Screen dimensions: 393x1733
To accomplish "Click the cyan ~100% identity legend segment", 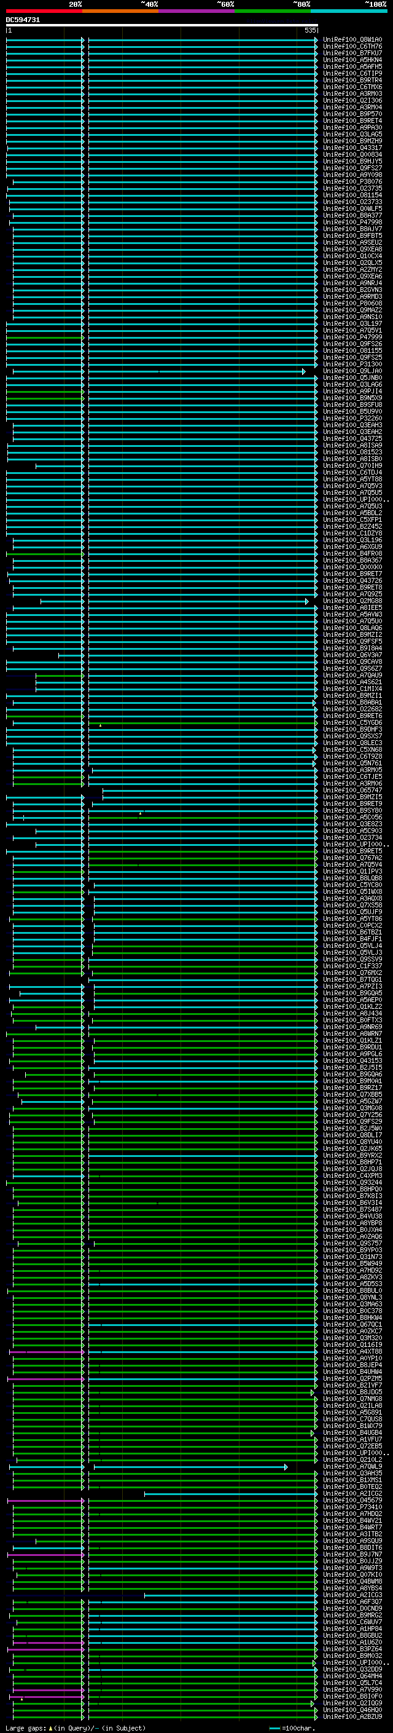I will 349,11.
